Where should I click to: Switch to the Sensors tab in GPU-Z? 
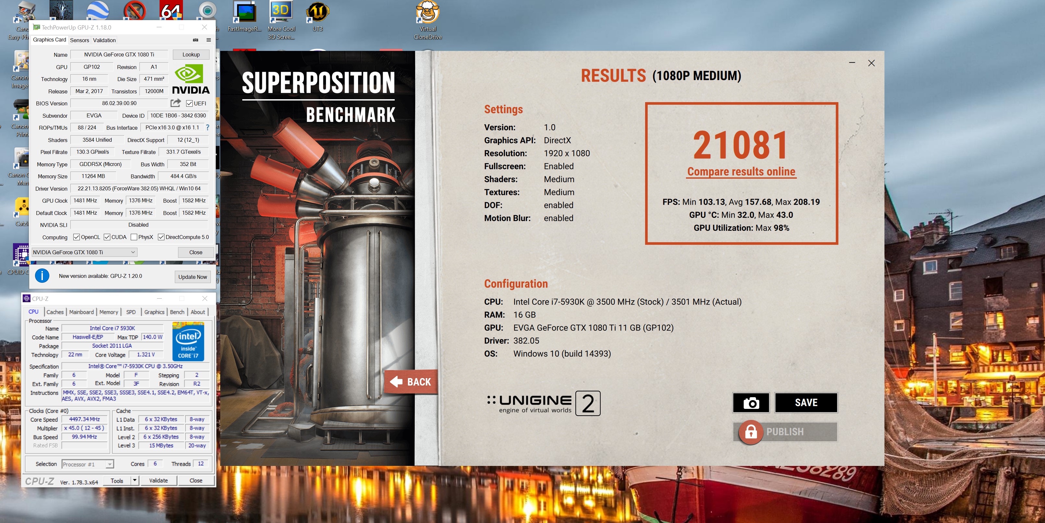79,40
